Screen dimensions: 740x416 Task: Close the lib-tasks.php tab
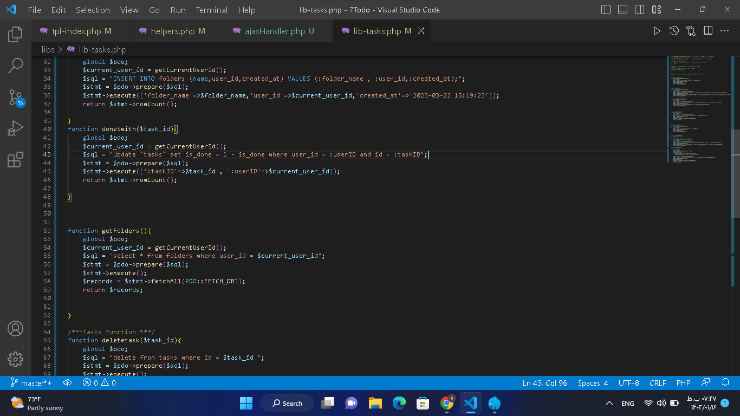421,31
